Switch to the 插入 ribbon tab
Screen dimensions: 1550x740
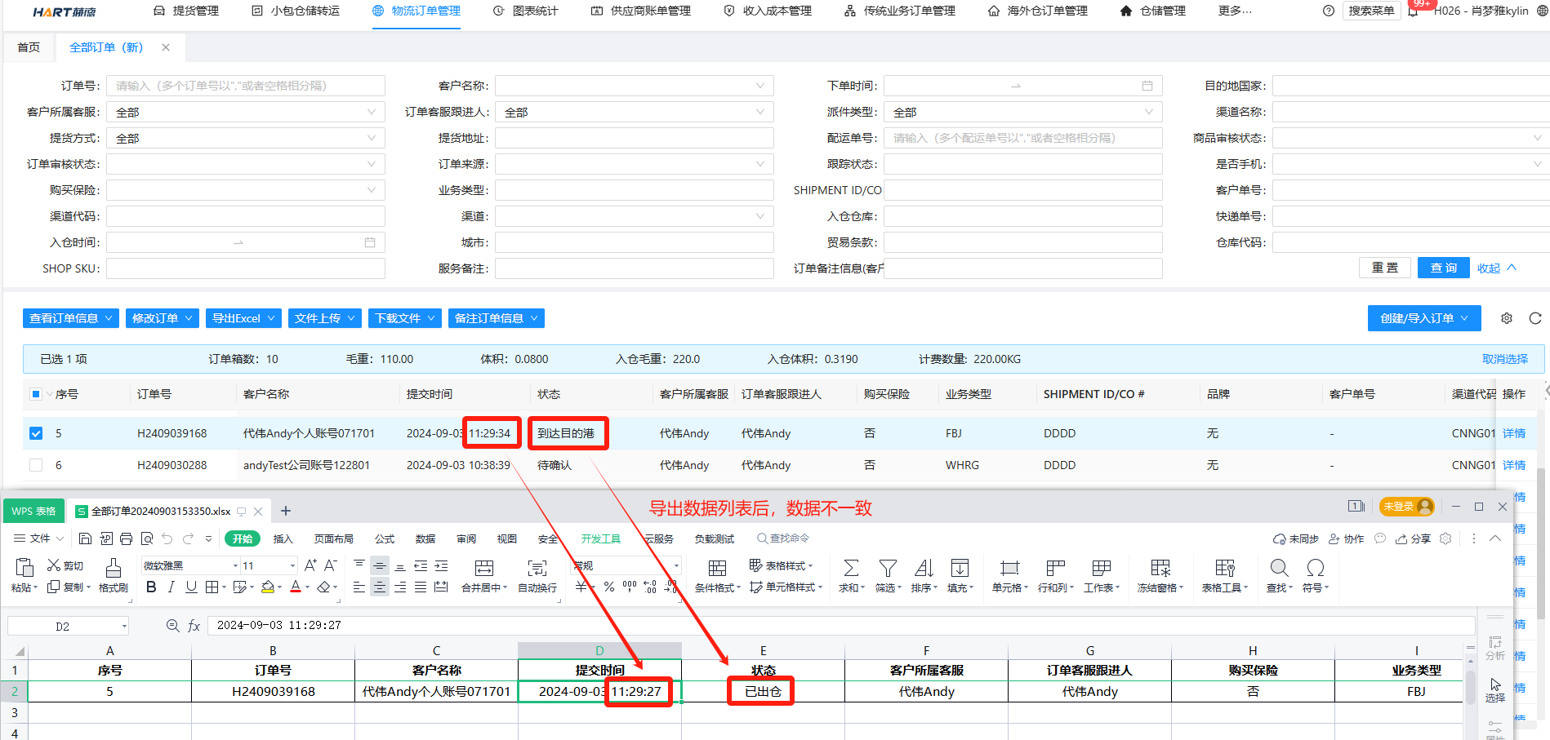(x=283, y=538)
